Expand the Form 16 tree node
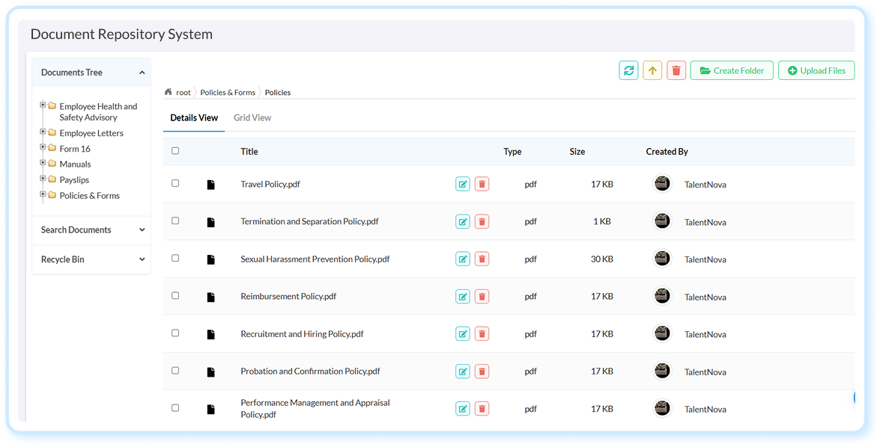 pos(43,147)
